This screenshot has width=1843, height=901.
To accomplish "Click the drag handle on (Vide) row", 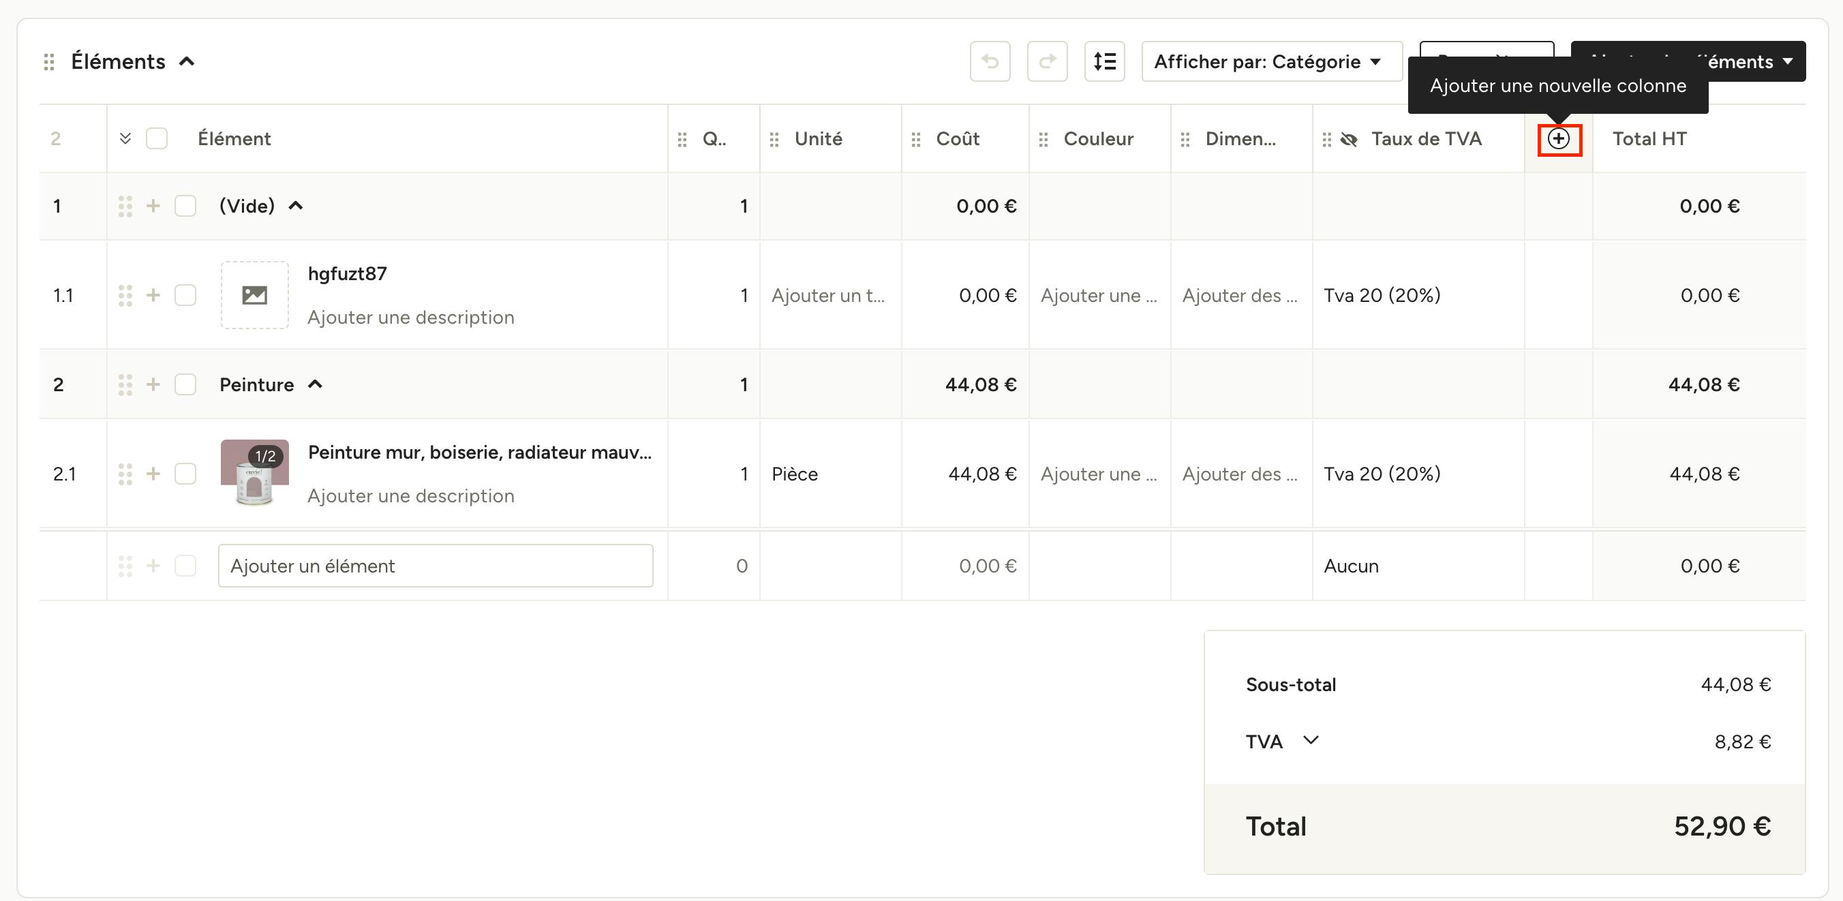I will click(x=125, y=206).
